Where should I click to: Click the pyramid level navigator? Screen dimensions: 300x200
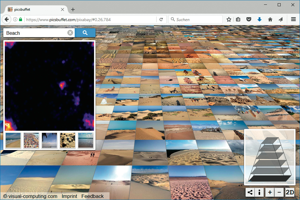point(270,158)
